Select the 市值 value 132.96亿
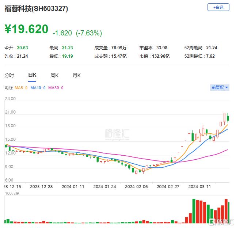 click(161, 56)
